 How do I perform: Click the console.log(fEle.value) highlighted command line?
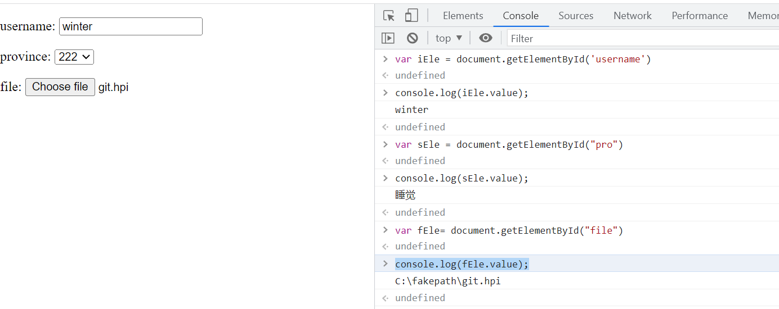[x=462, y=264]
